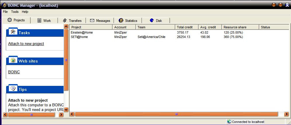Open the File menu
Viewport: 291px width, 125px height.
tap(5, 12)
